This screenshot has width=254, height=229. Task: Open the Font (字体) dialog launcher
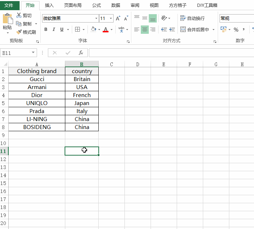tap(128, 42)
